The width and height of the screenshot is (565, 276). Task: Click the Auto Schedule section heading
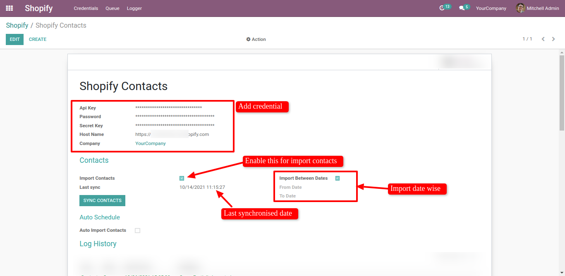pos(100,217)
